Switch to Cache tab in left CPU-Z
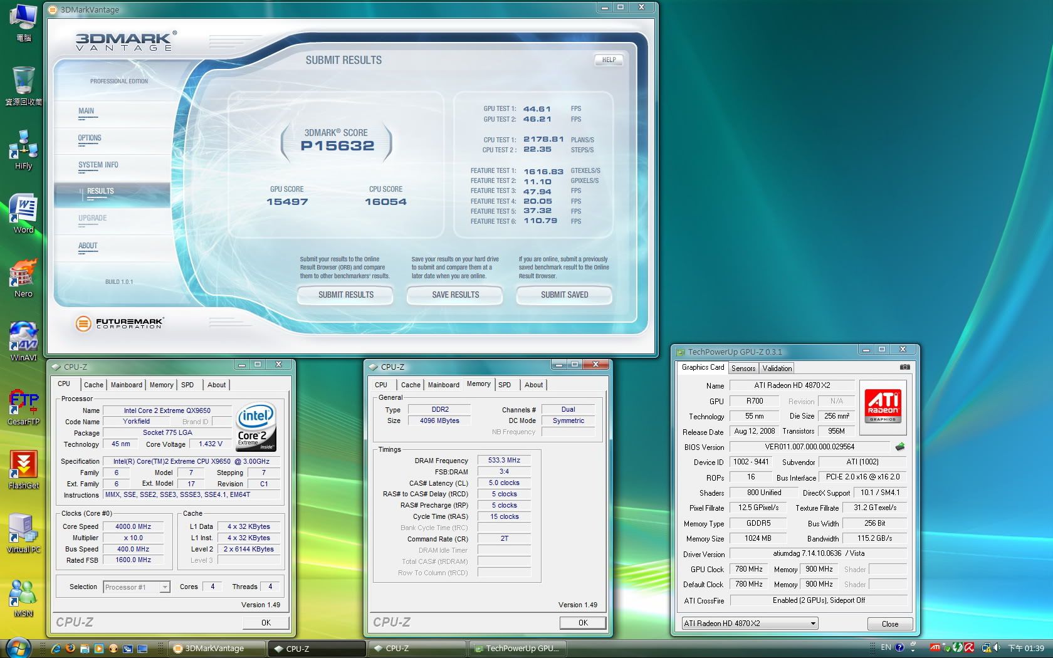Image resolution: width=1053 pixels, height=658 pixels. [93, 385]
